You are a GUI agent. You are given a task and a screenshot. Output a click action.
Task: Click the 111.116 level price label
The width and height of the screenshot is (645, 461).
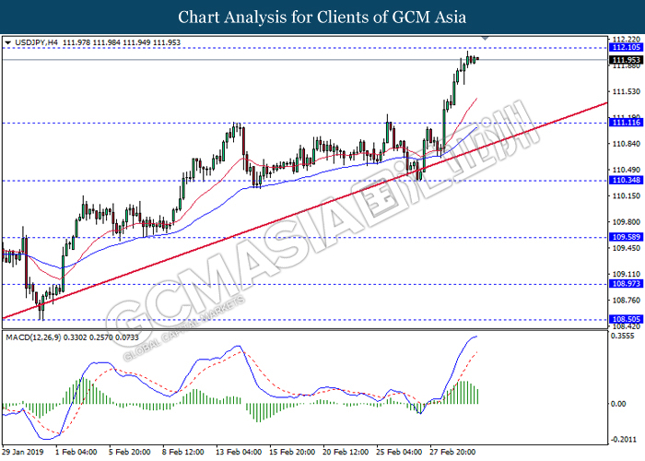626,123
